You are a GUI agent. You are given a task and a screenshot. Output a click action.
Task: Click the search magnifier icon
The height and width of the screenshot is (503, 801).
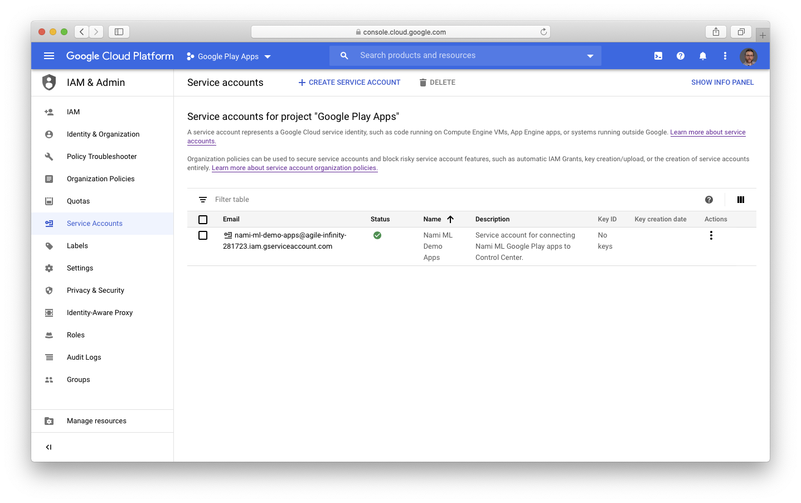344,56
